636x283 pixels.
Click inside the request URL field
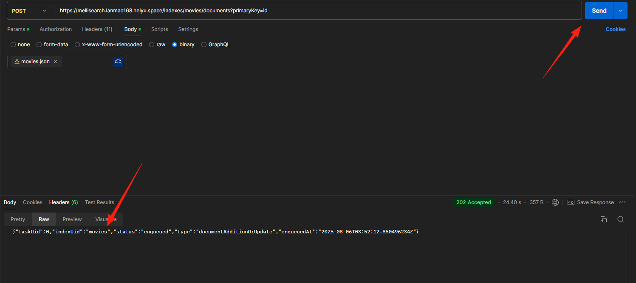[318, 11]
